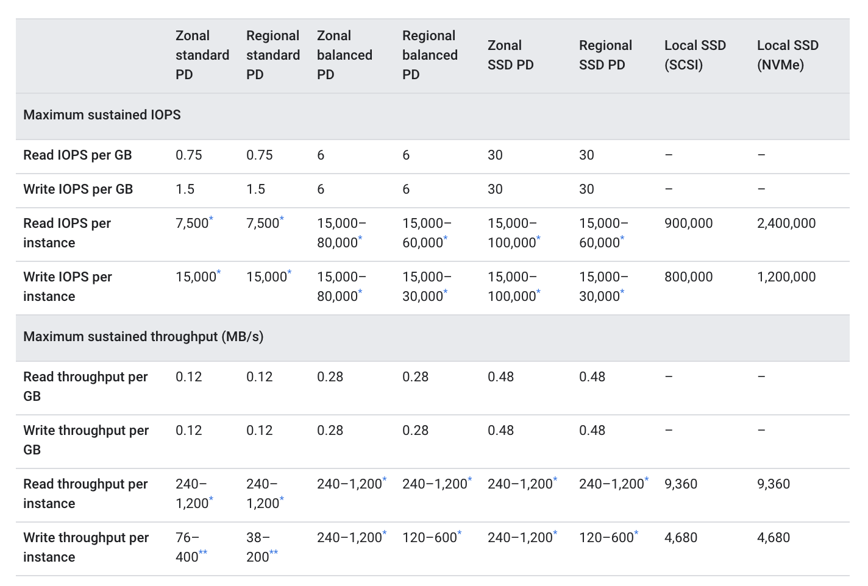
Task: Click the Zonal SSD PD column header
Action: [511, 55]
